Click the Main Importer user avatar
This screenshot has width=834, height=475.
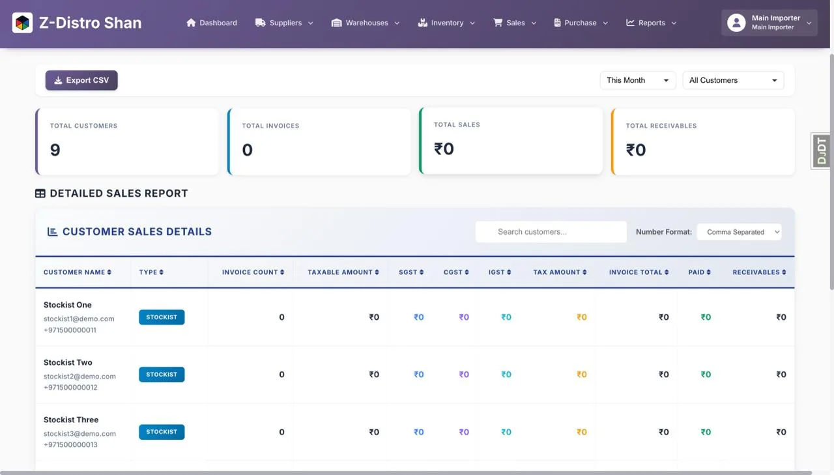[x=736, y=23]
